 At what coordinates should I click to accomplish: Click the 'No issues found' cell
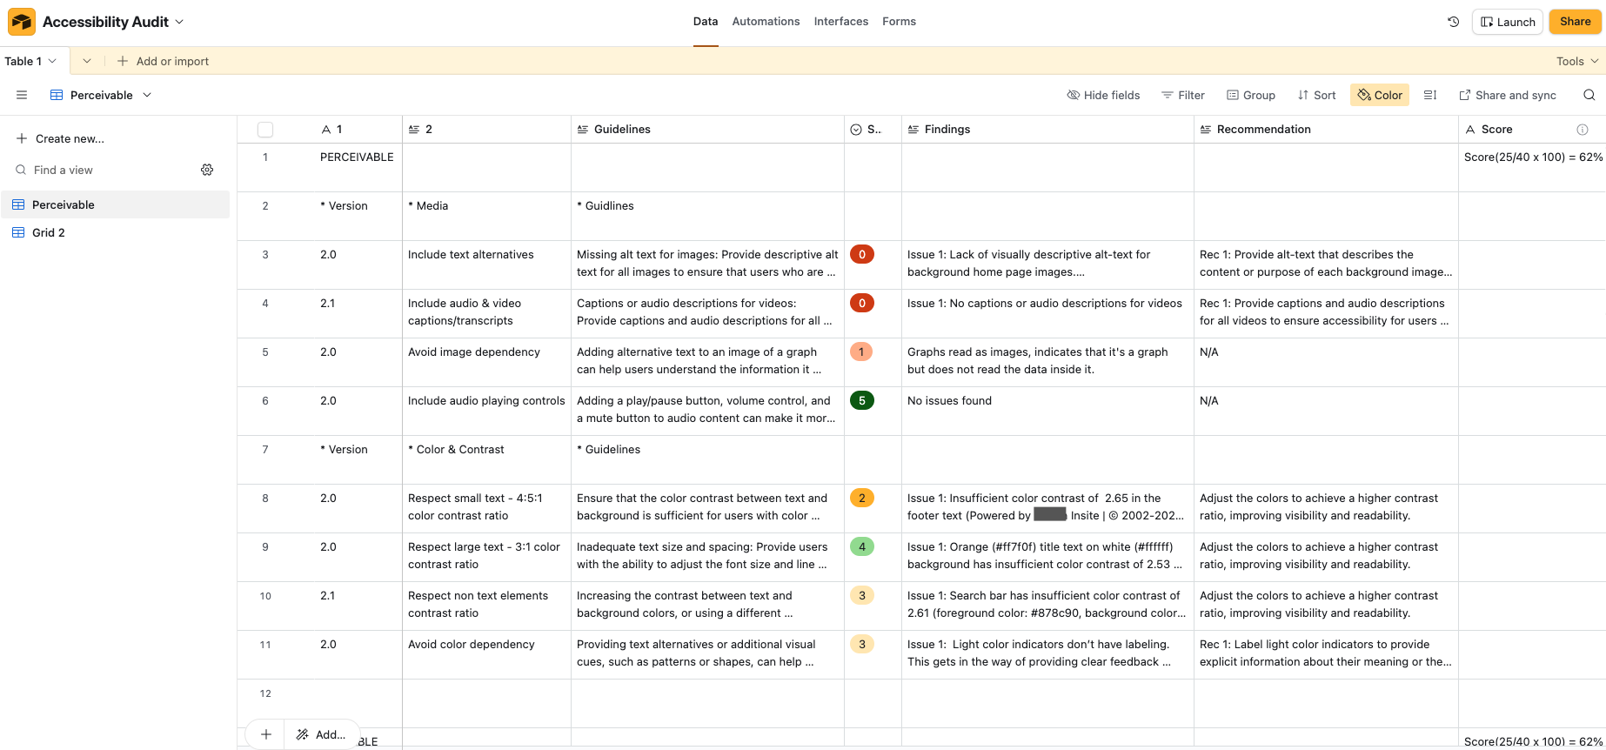click(x=1047, y=412)
